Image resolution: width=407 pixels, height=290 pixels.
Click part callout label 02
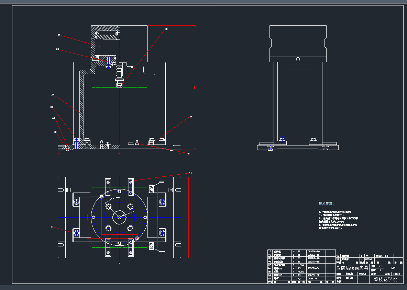(x=55, y=132)
